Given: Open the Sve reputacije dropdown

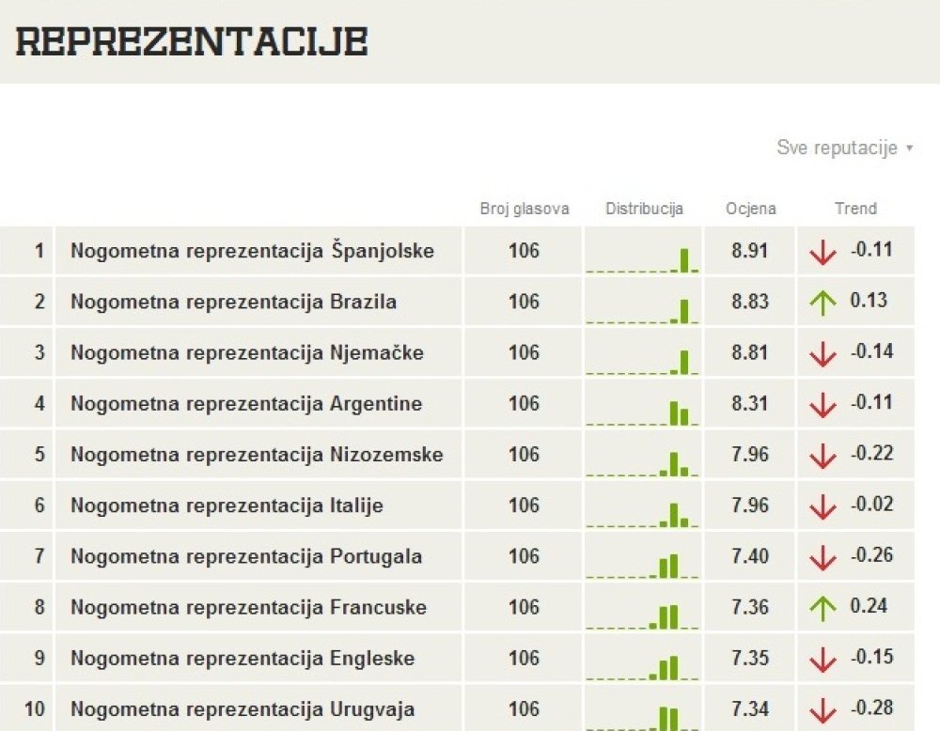Looking at the screenshot, I should tap(845, 148).
